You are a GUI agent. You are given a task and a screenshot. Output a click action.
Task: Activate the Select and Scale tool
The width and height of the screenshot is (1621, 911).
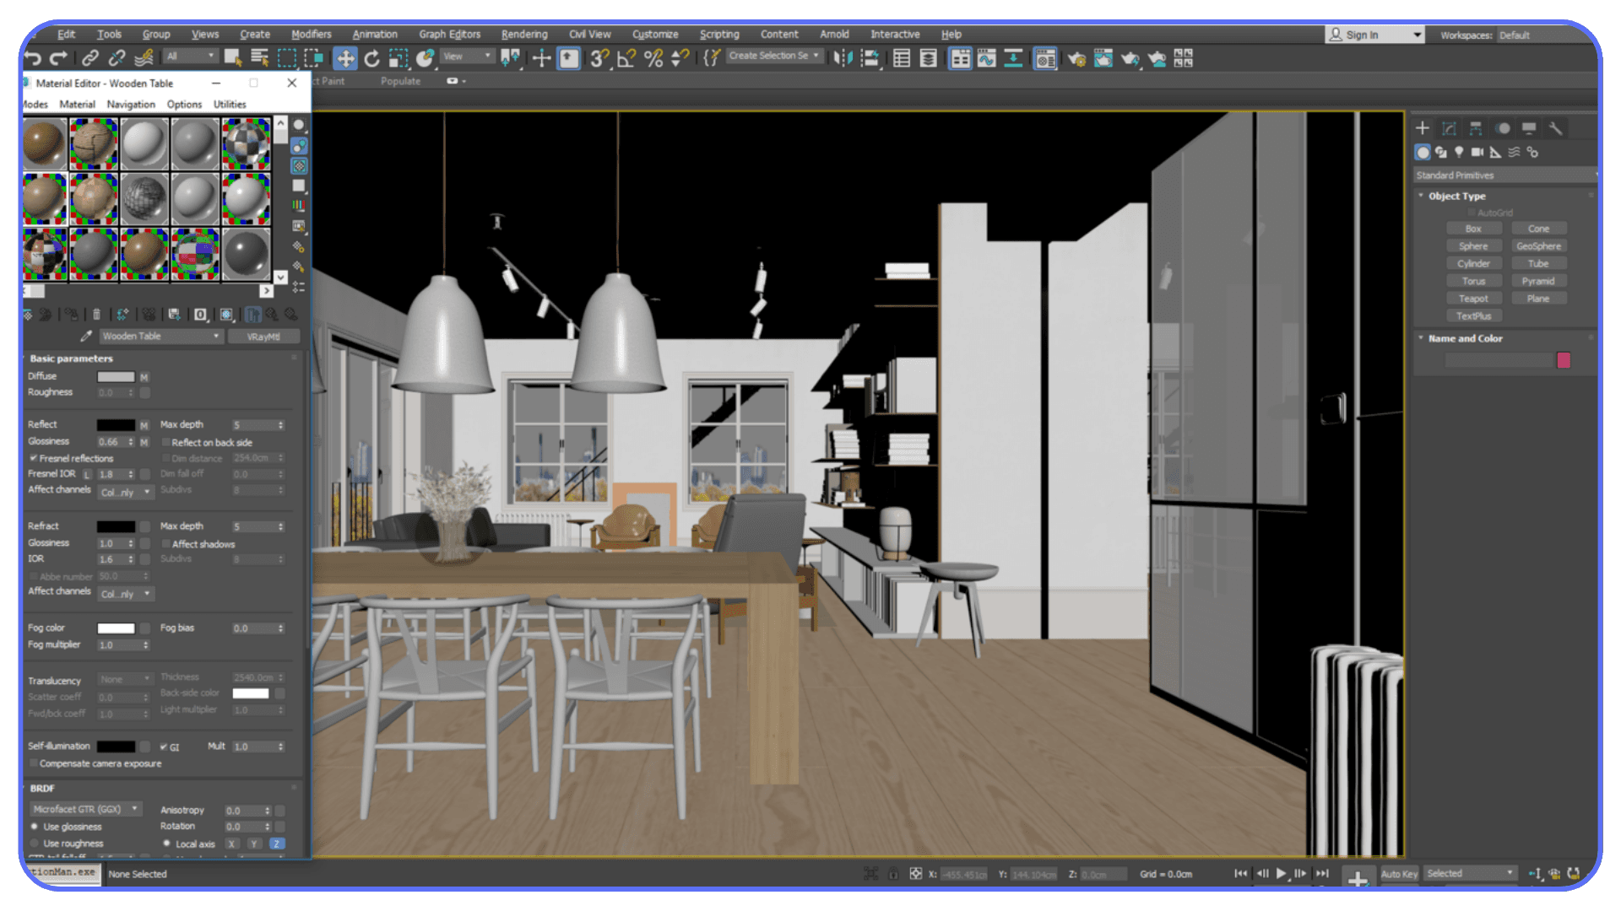397,58
